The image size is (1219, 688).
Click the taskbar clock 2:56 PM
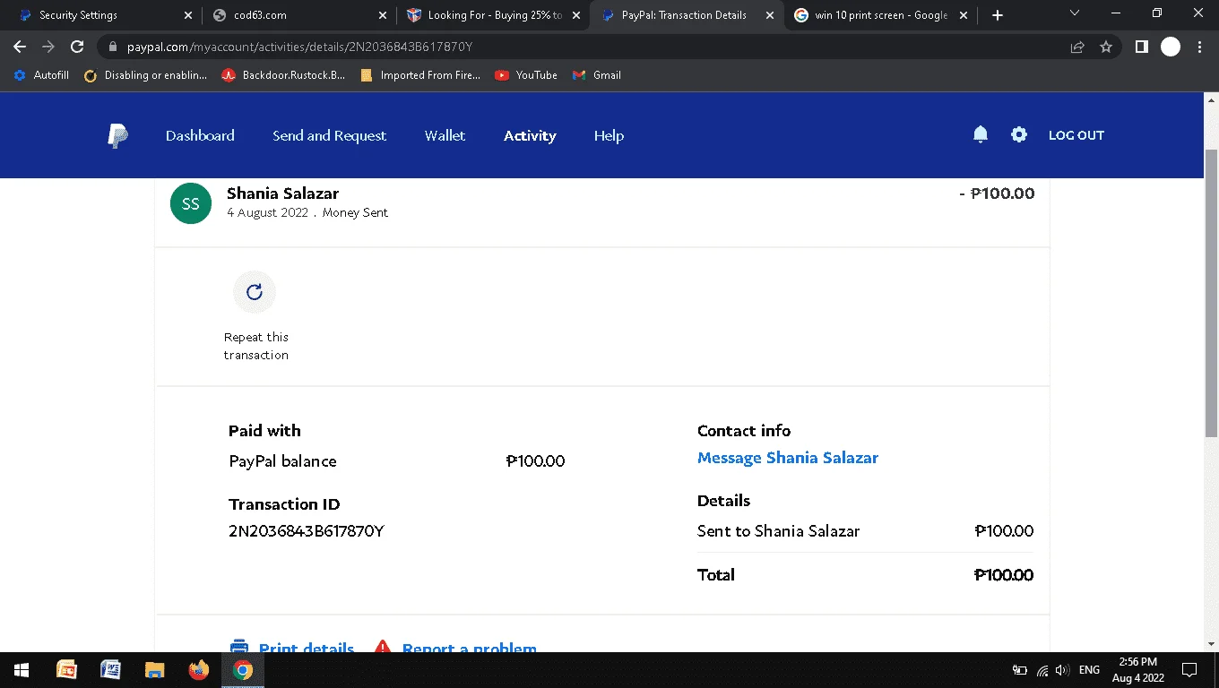click(x=1138, y=670)
